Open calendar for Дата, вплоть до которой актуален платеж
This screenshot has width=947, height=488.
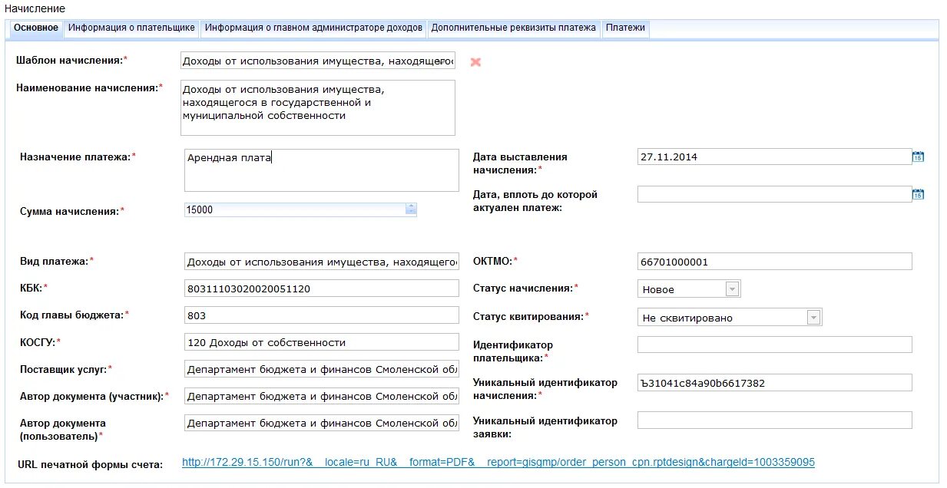tap(918, 194)
